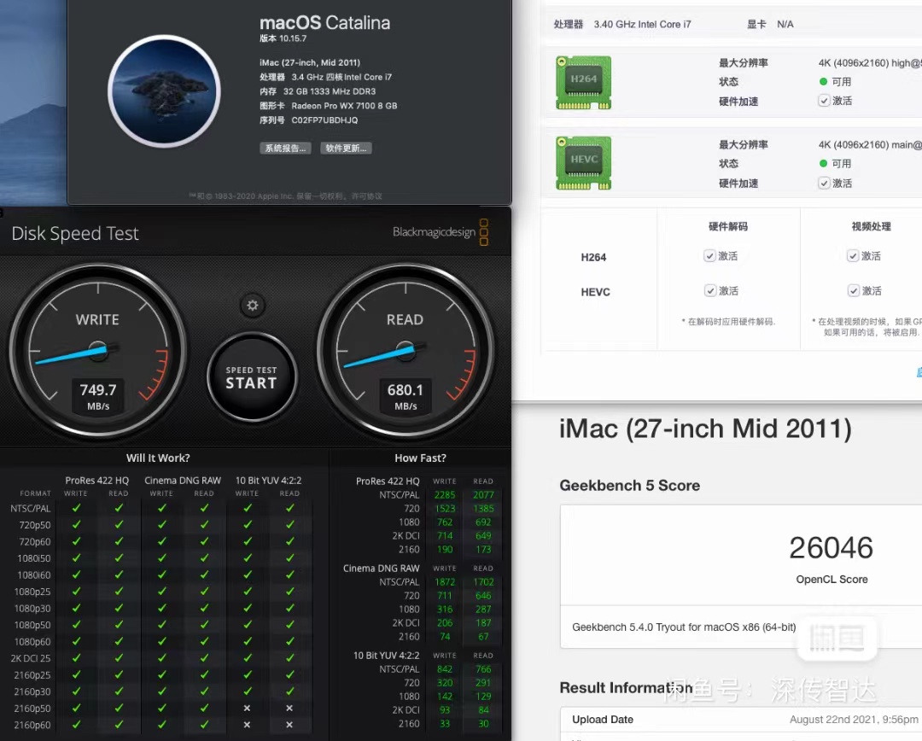Viewport: 922px width, 741px height.
Task: Click the 可用 green status dot for H264
Action: (823, 82)
